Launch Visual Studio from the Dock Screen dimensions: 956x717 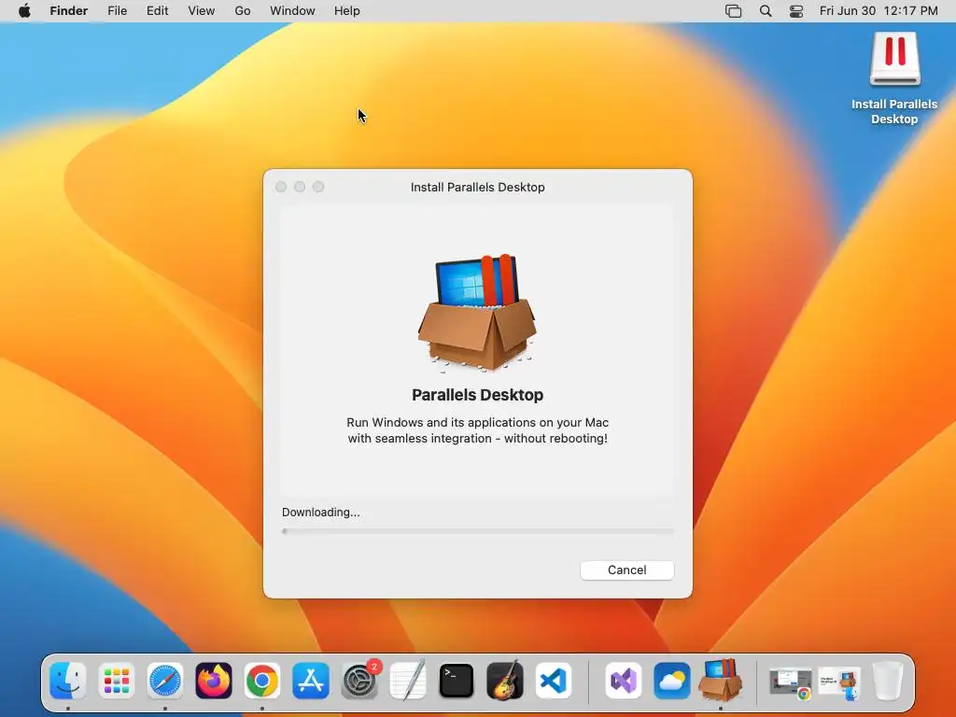coord(623,681)
